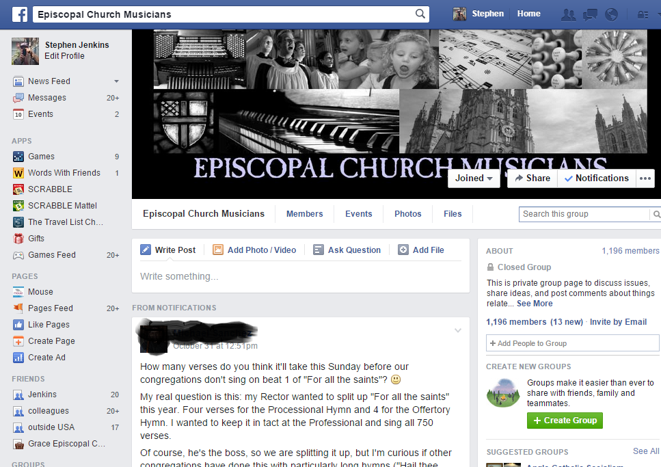Open the globe notifications icon
Viewport: 661px width, 467px height.
[611, 15]
